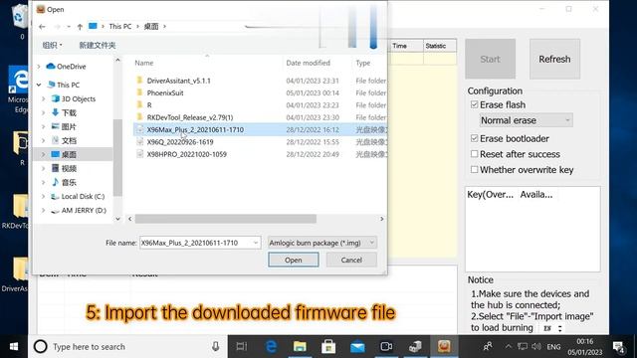
Task: Open File Explorer from taskbar
Action: (300, 347)
